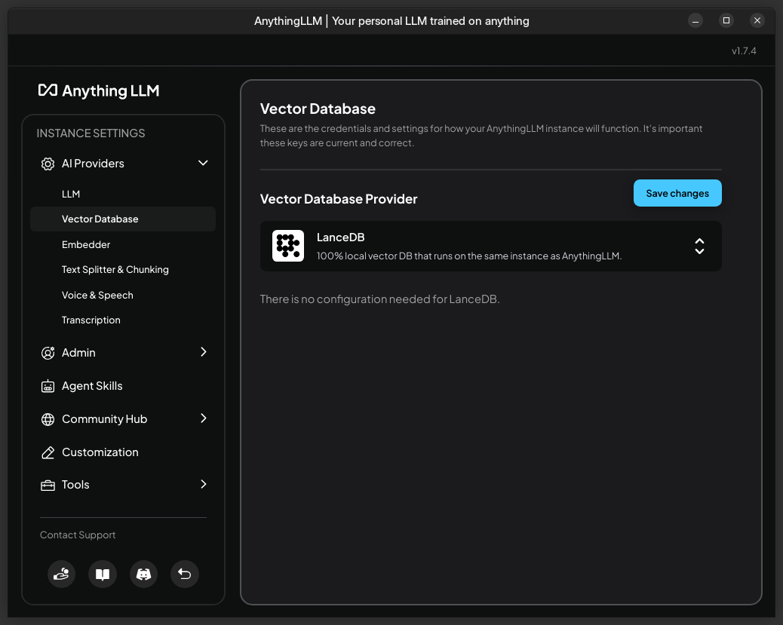Open the vector database provider dropdown
The image size is (783, 625).
(x=699, y=246)
